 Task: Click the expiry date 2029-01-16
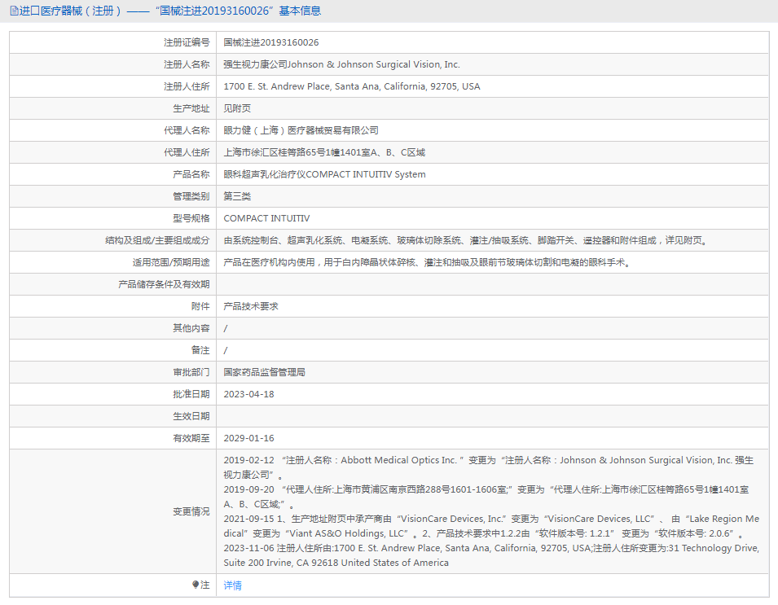(248, 438)
